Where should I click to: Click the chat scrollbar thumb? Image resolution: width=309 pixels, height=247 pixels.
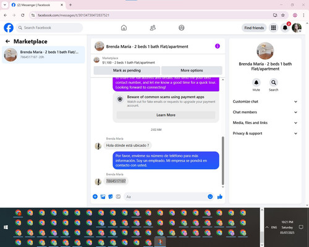222,161
